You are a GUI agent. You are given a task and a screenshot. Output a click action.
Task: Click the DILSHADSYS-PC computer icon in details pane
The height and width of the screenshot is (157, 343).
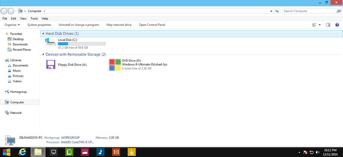coord(10,140)
